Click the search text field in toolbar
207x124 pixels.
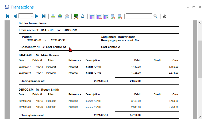[x=139, y=16]
